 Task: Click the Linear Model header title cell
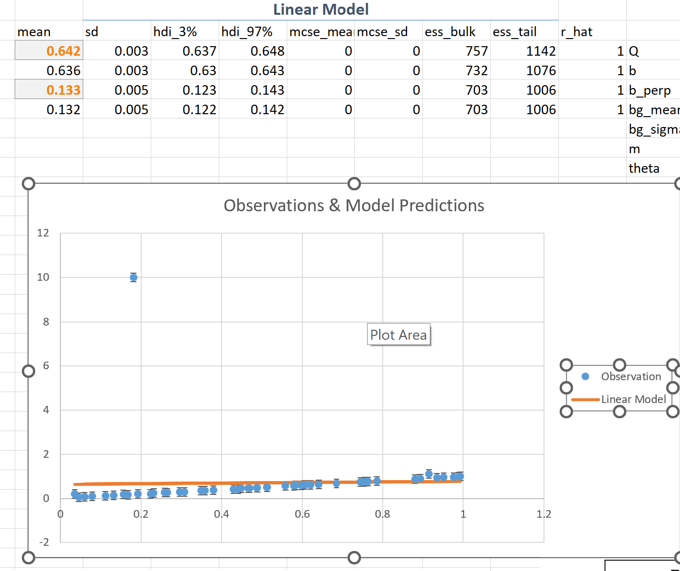[x=321, y=10]
